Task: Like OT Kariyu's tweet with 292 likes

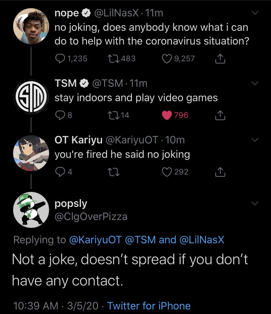Action: 167,172
